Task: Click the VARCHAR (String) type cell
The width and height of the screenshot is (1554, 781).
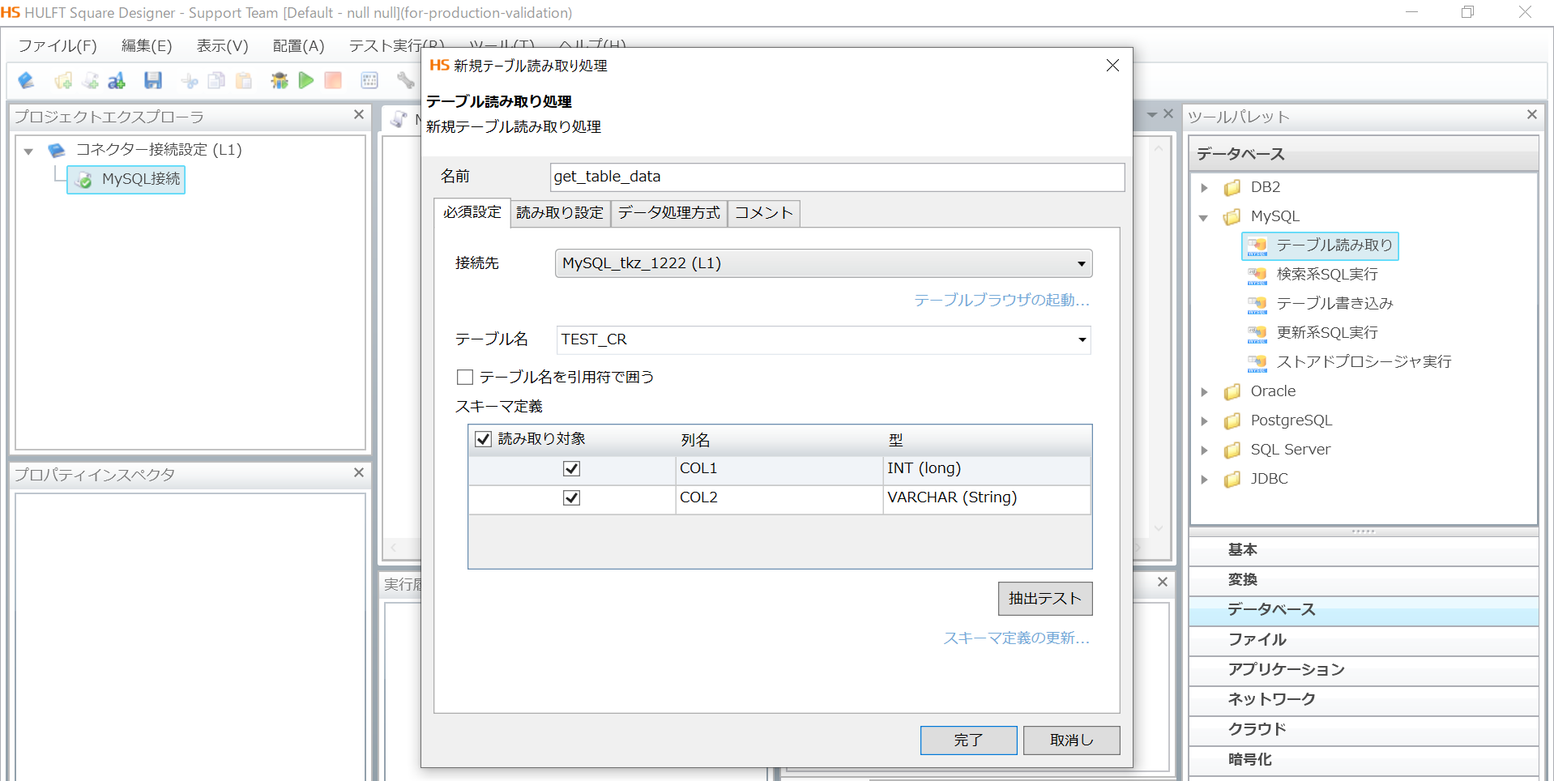Action: coord(986,498)
